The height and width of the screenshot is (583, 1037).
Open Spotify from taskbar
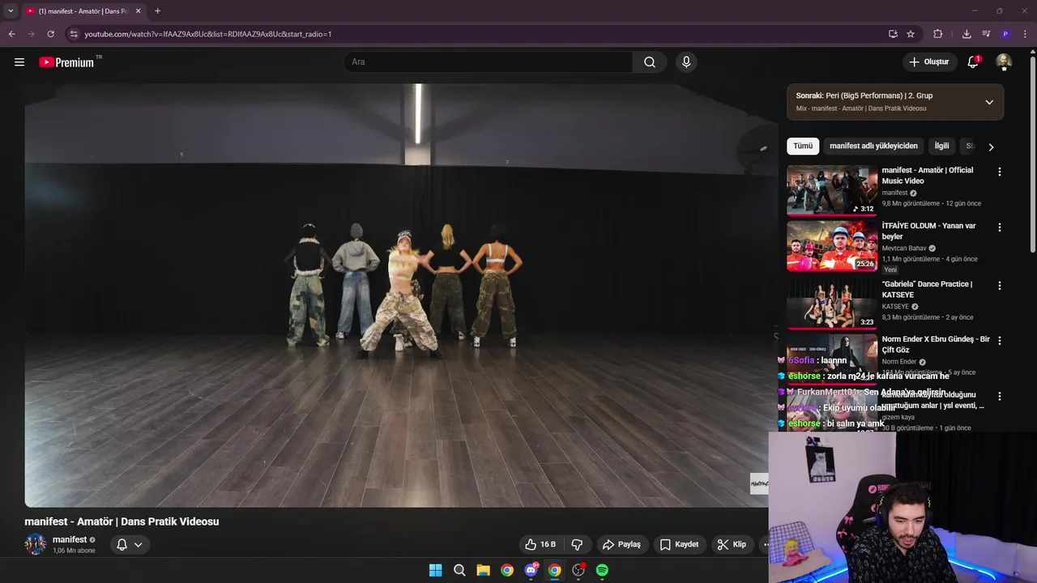[x=602, y=570]
